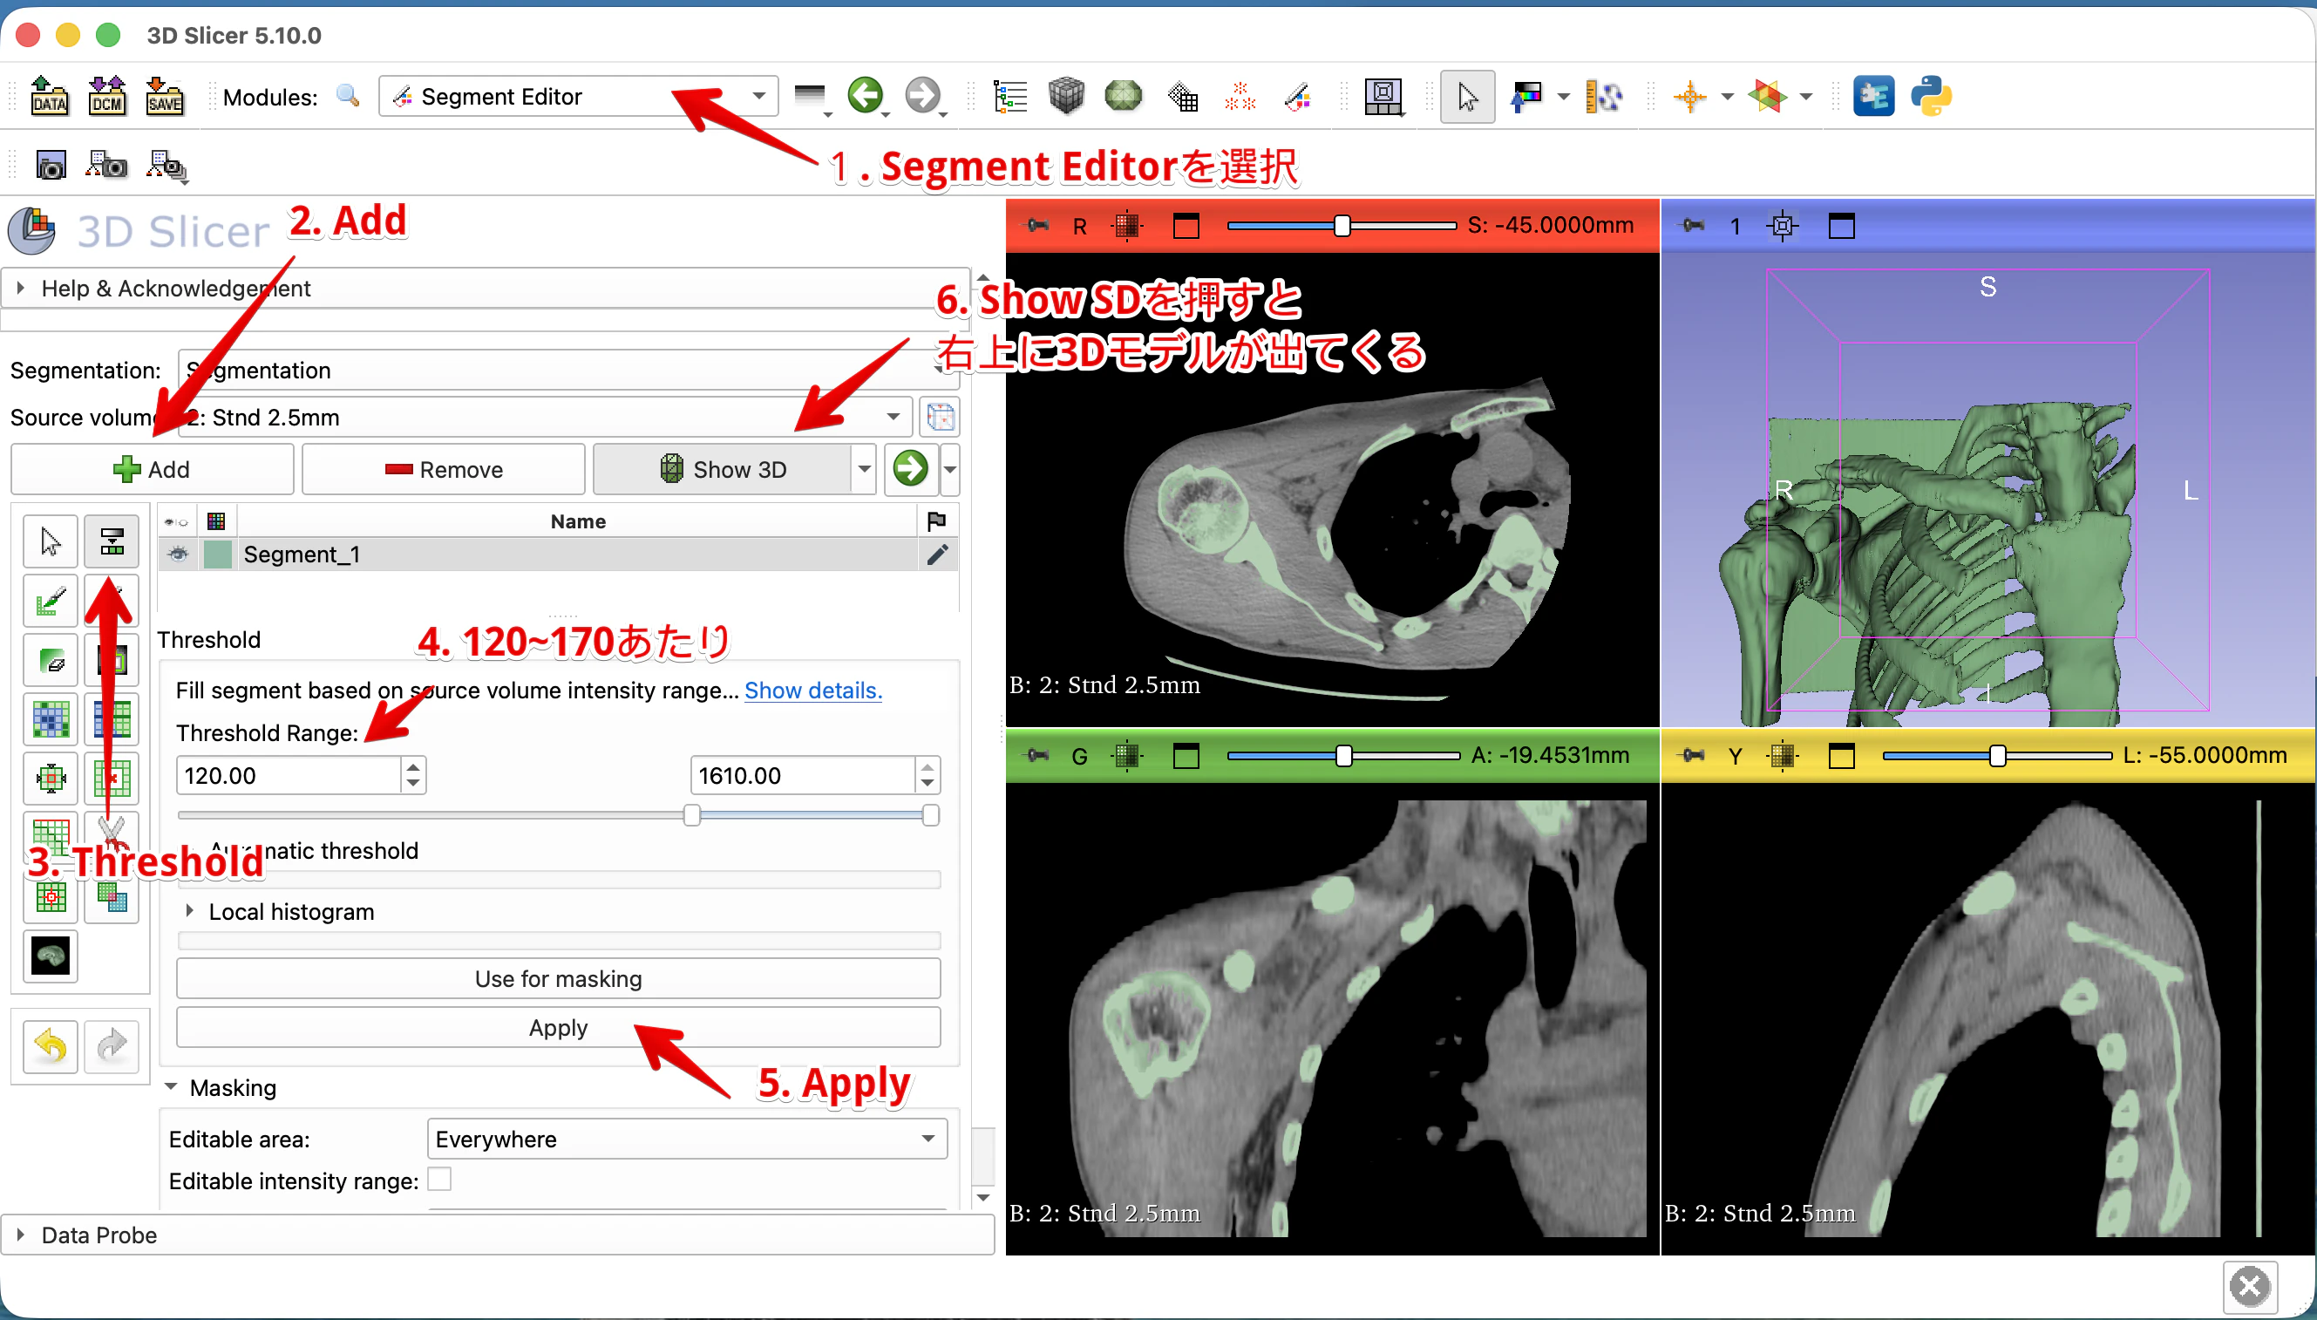Toggle the orange crosshair icon
Image resolution: width=2317 pixels, height=1320 pixels.
[x=1690, y=96]
